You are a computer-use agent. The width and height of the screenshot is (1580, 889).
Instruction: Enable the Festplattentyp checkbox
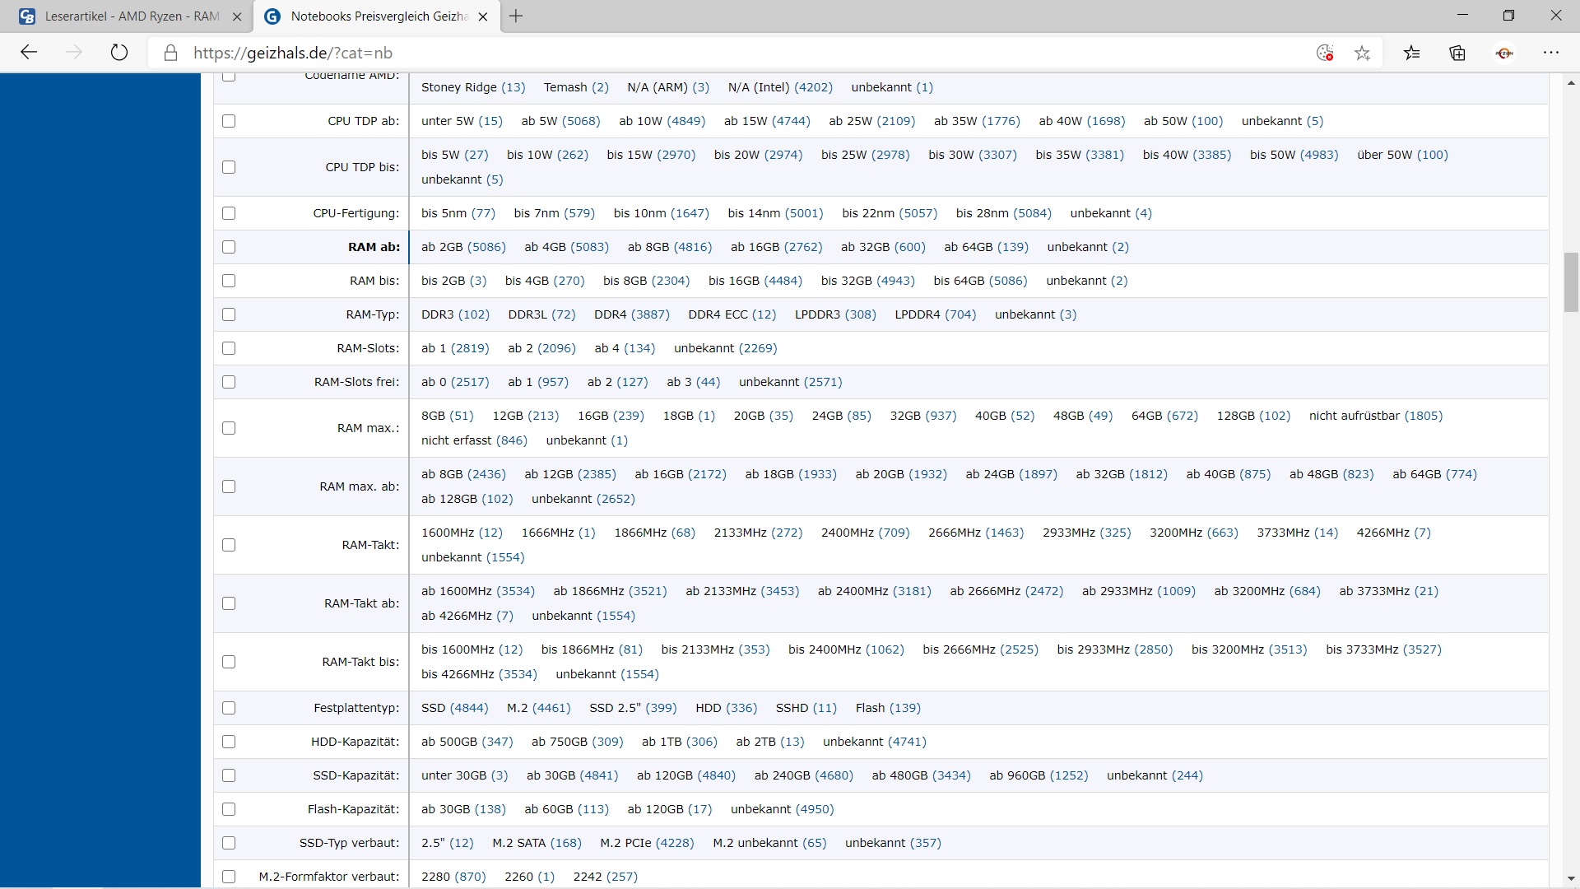[229, 708]
